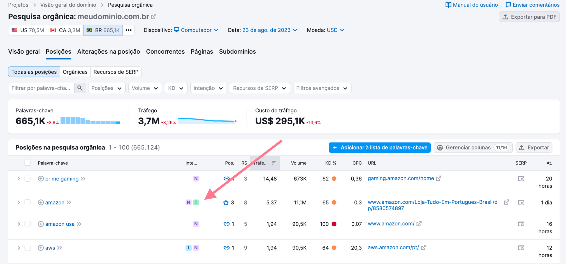Check the amazon row checkbox

[27, 202]
